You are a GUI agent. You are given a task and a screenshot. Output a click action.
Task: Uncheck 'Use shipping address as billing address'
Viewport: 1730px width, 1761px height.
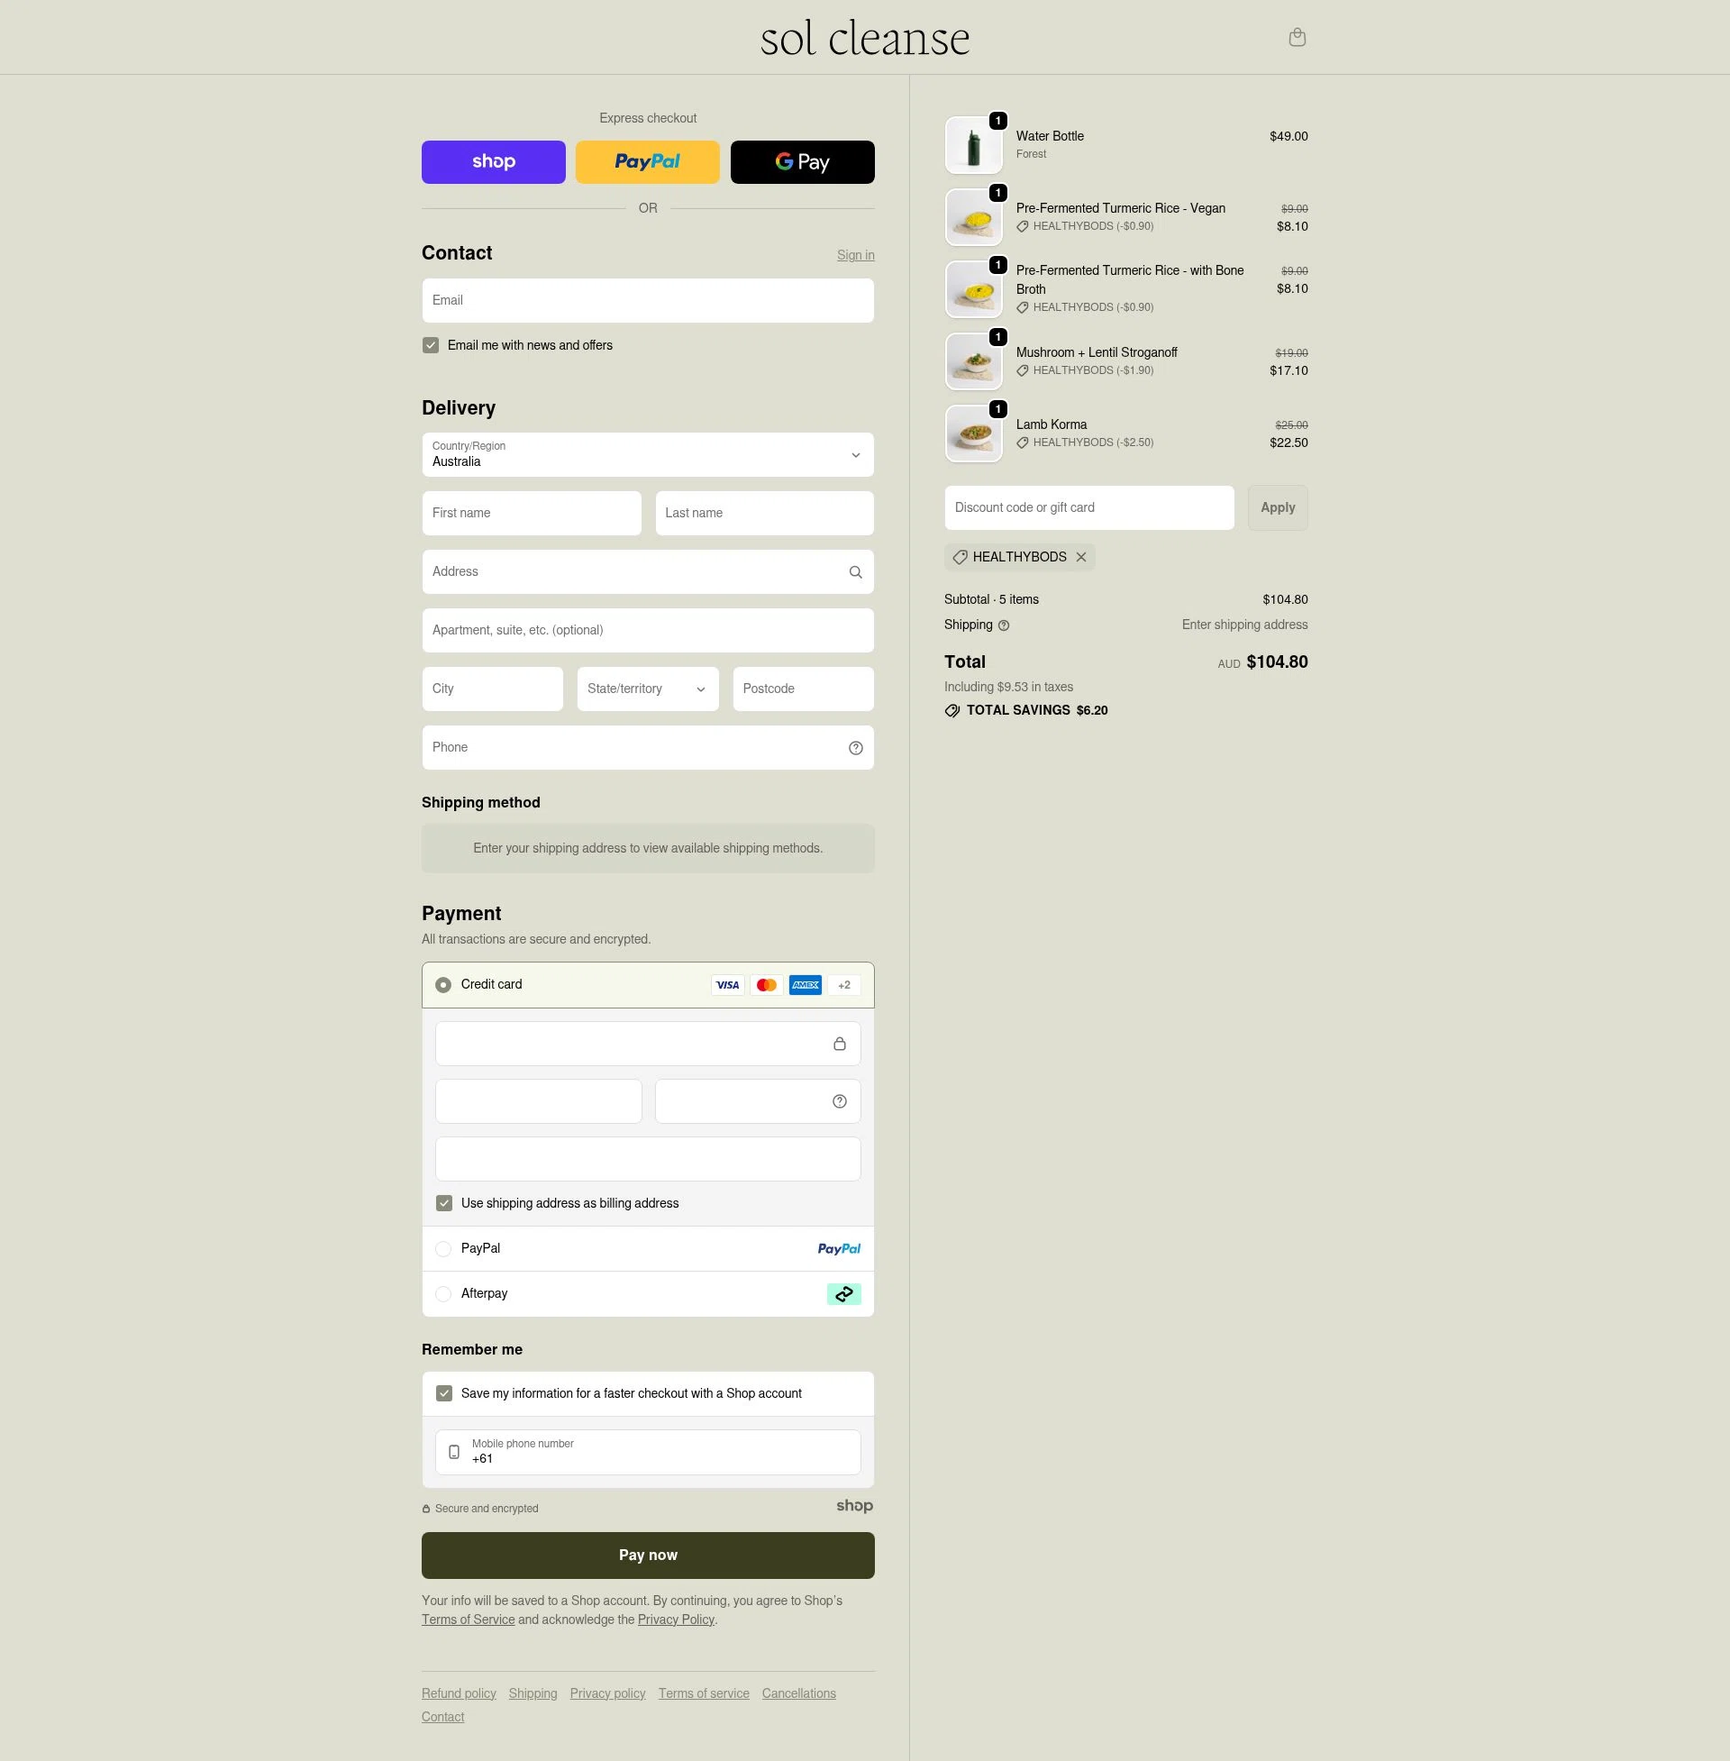tap(444, 1202)
